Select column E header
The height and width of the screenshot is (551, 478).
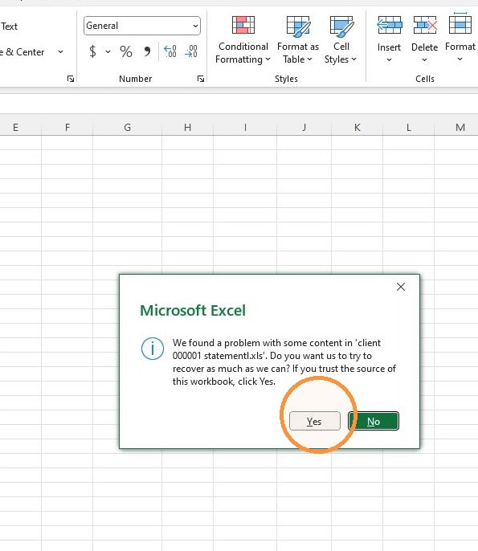tap(15, 127)
